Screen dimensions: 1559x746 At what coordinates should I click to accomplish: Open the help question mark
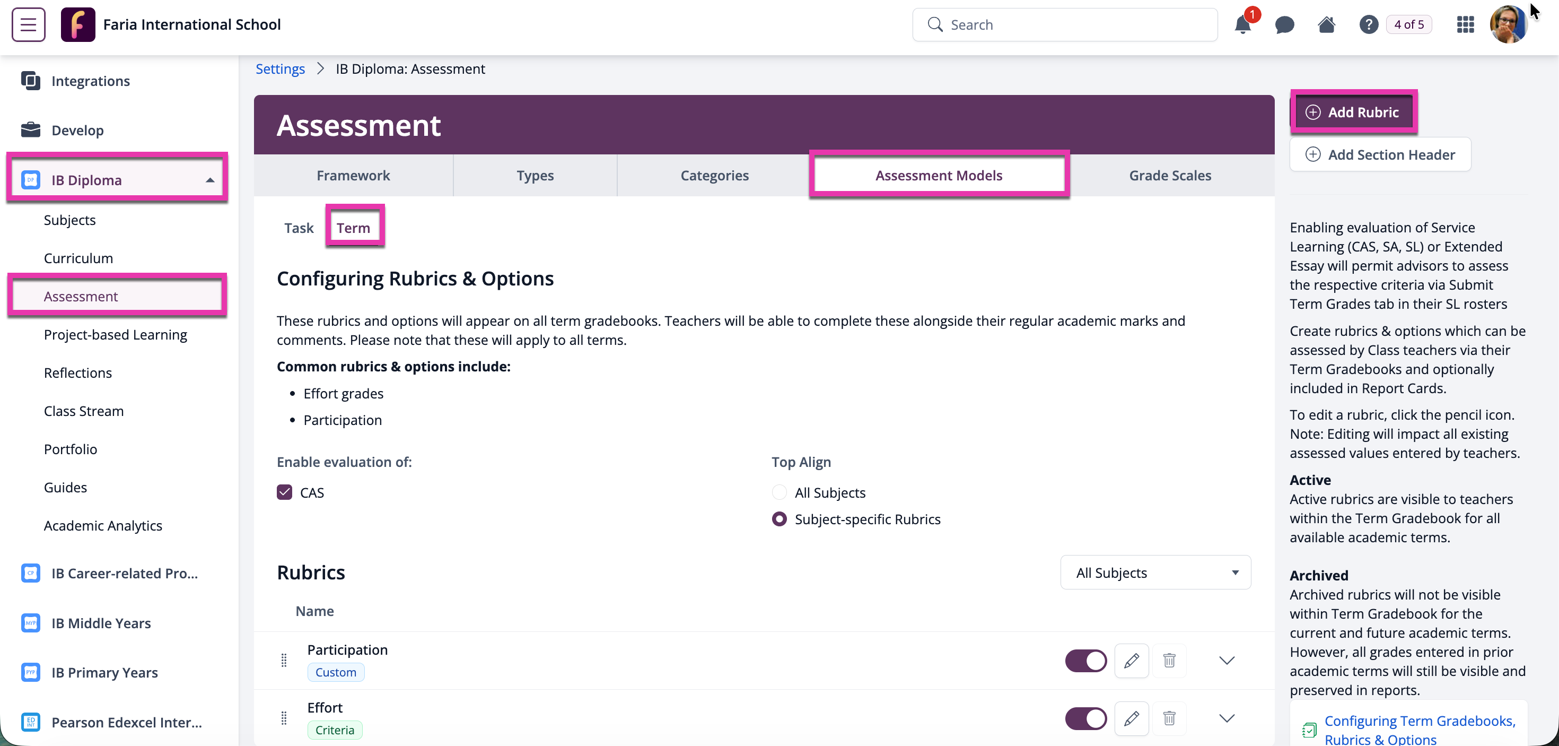click(x=1368, y=24)
